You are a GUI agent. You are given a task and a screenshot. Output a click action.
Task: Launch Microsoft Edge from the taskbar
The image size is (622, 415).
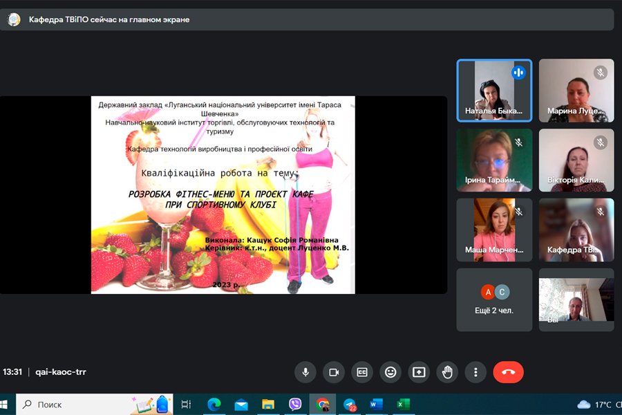click(x=214, y=404)
